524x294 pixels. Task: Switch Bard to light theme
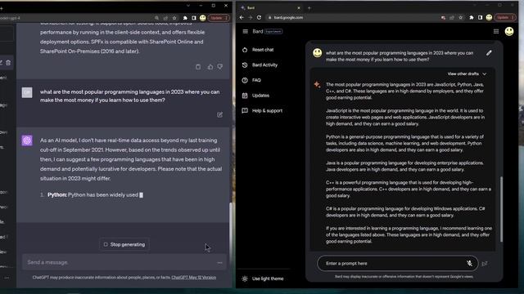point(264,278)
